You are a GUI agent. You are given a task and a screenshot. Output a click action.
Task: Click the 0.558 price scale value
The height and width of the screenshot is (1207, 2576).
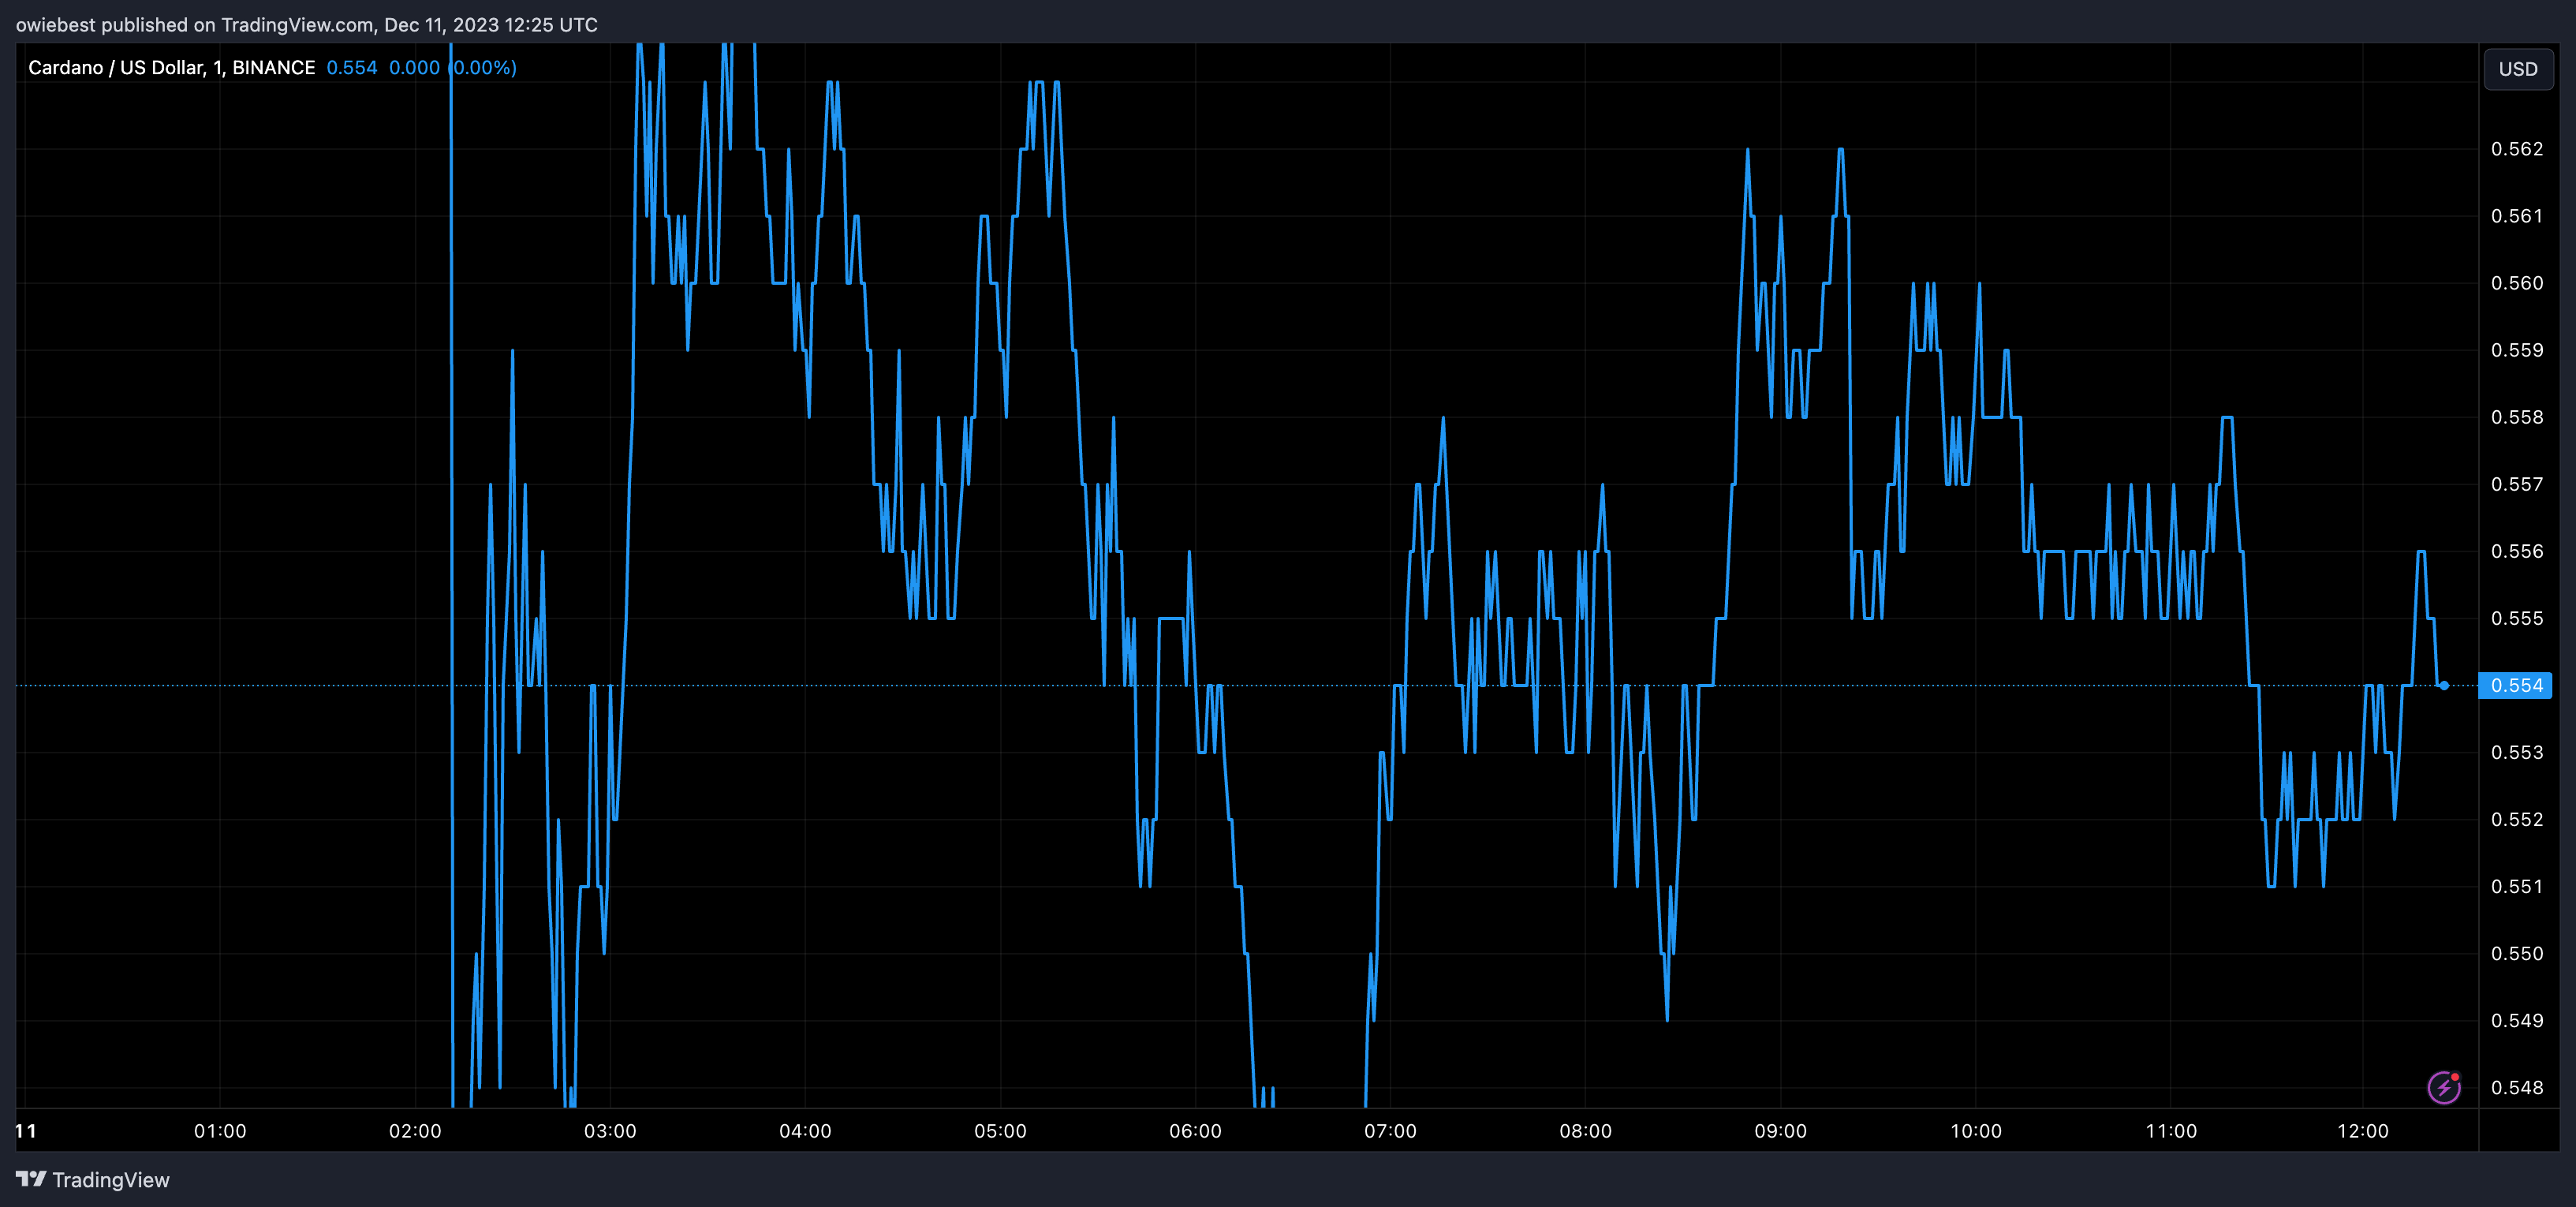point(2516,417)
